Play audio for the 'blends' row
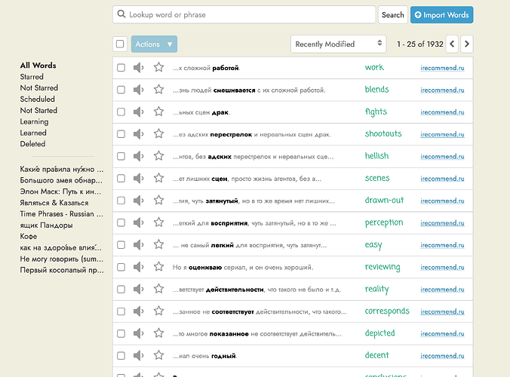 tap(138, 90)
